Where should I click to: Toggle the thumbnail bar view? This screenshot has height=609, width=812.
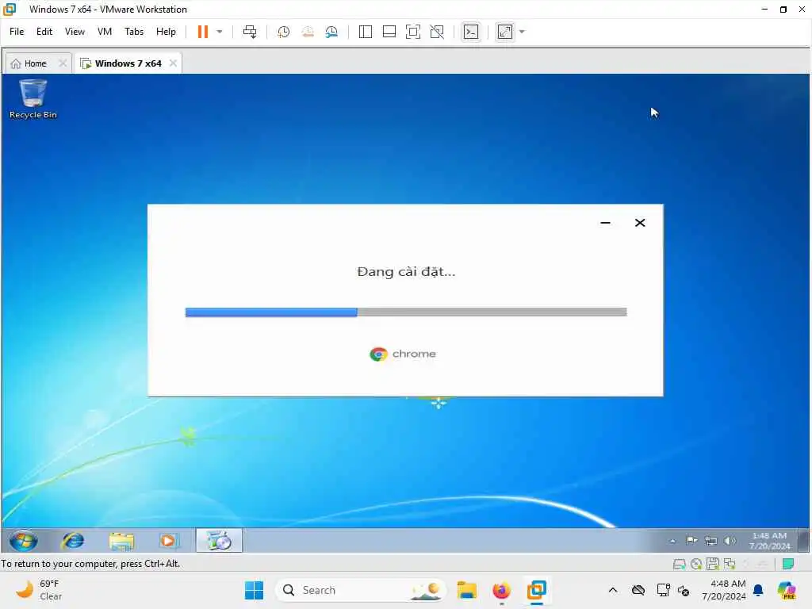(x=389, y=32)
